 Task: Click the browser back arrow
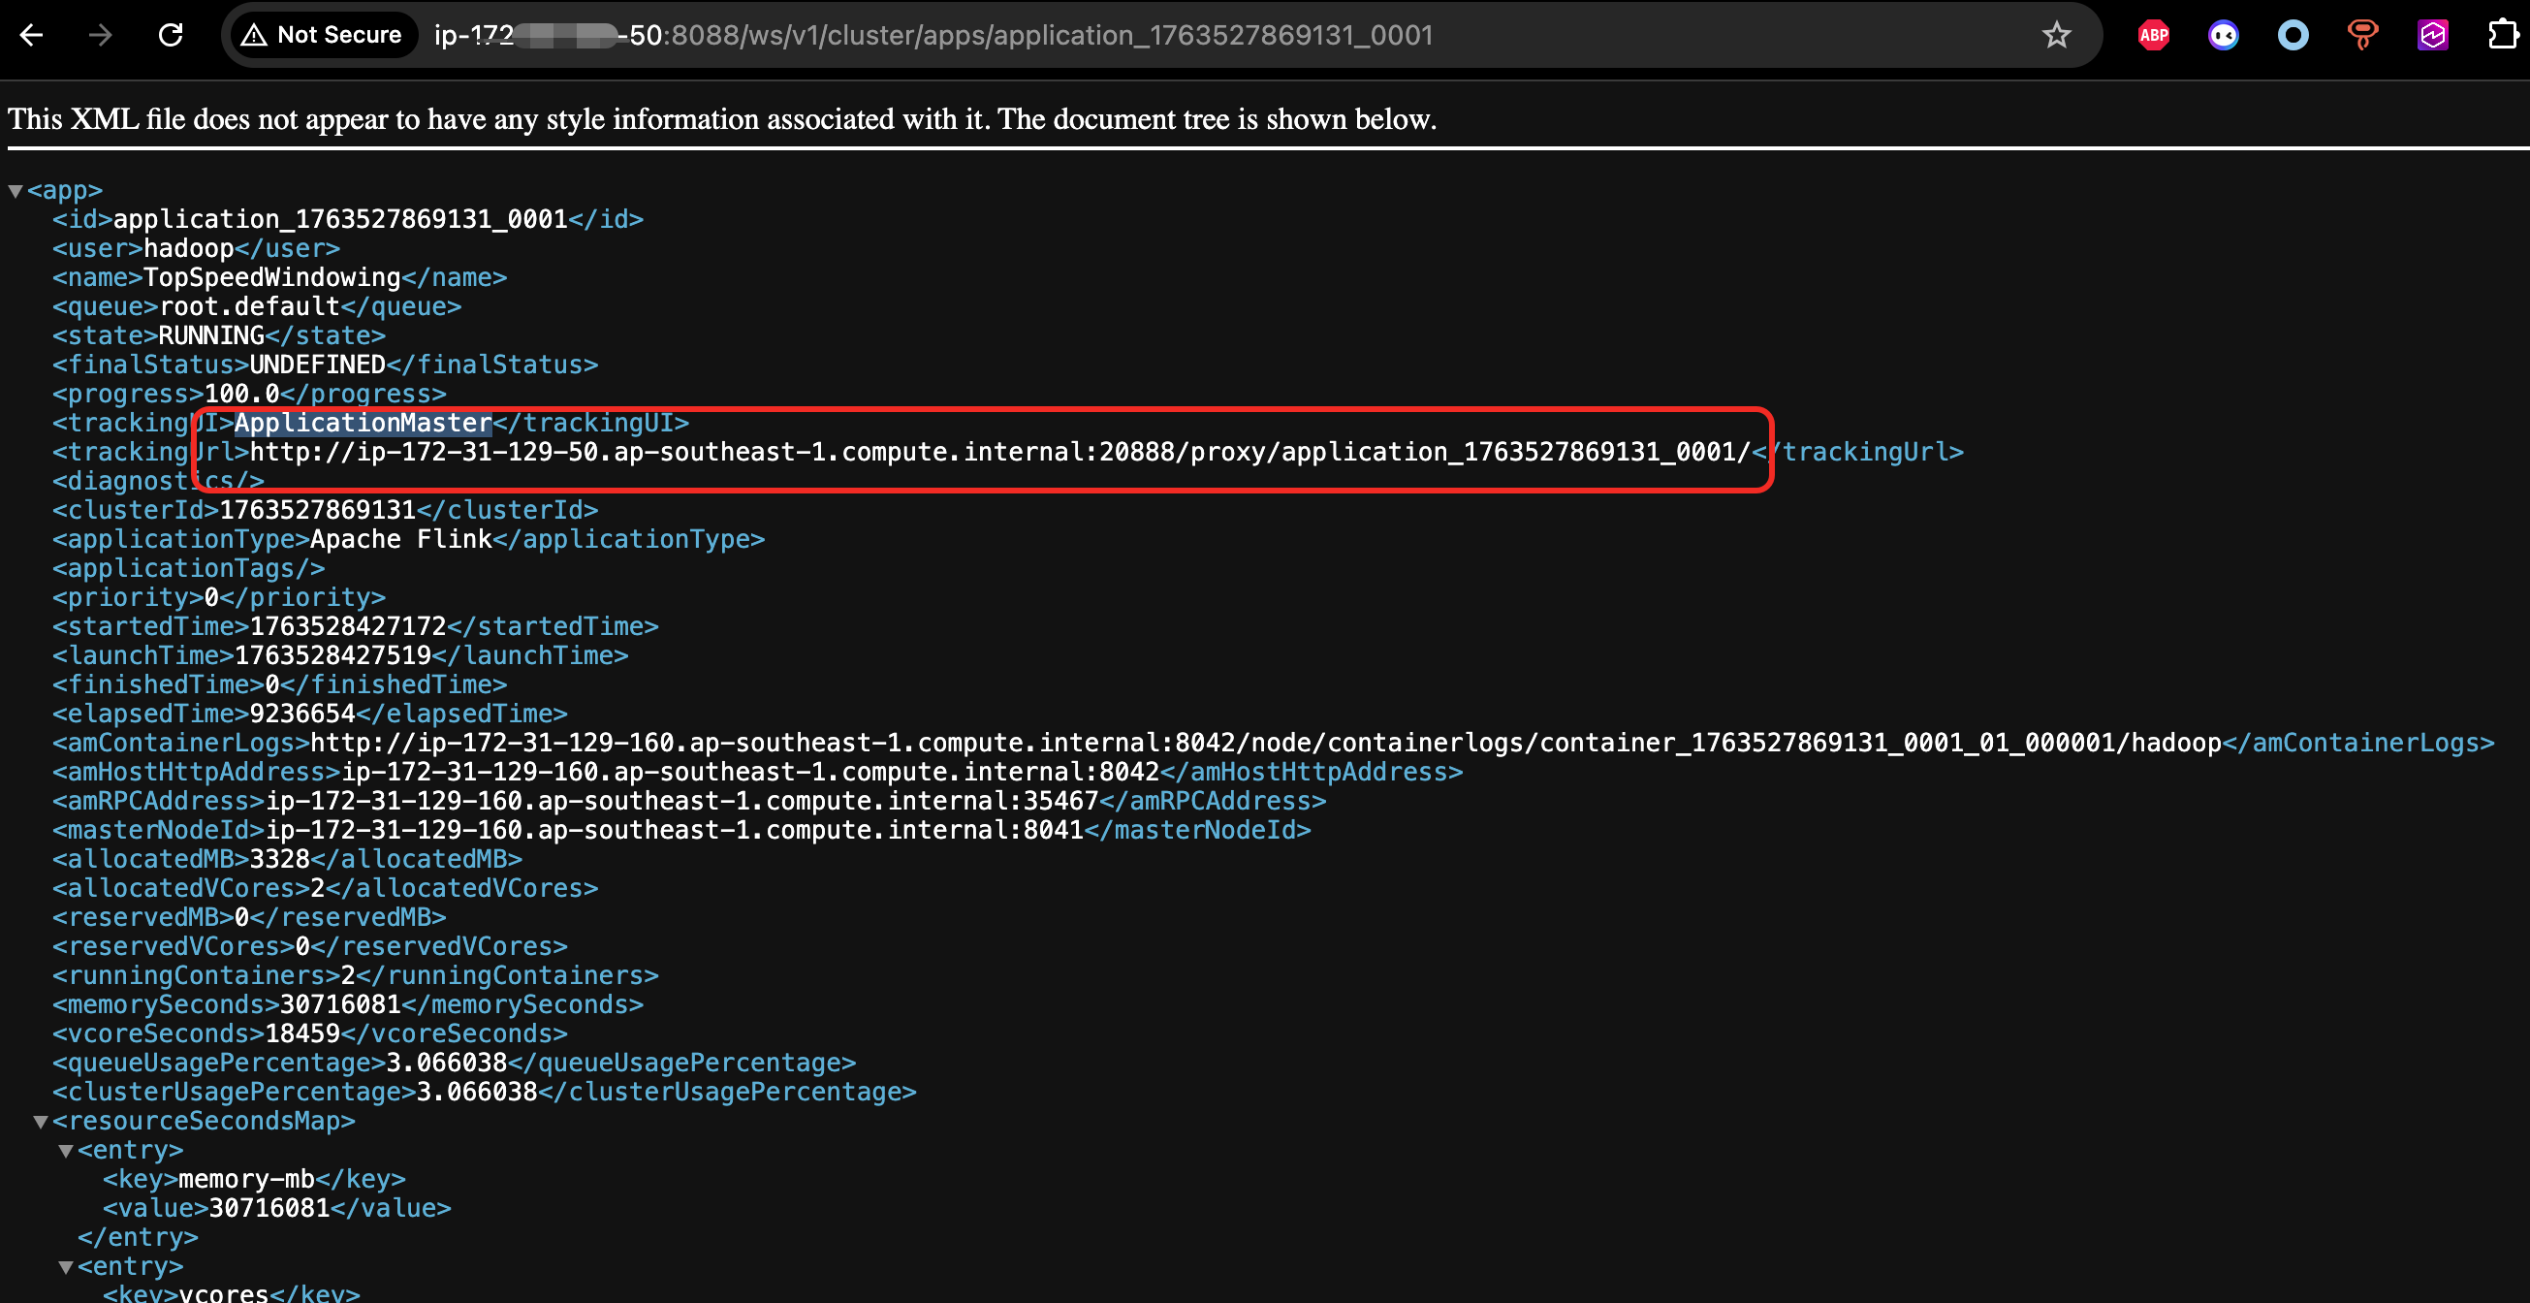click(x=31, y=35)
